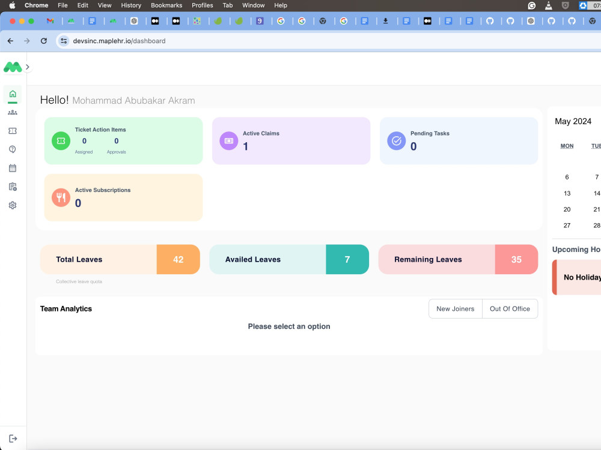Open the Window menu
This screenshot has width=601, height=450.
[x=254, y=5]
